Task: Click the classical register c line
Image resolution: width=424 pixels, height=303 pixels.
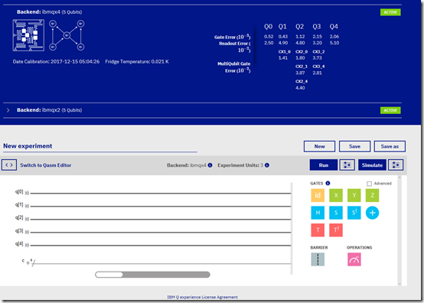Action: point(161,263)
